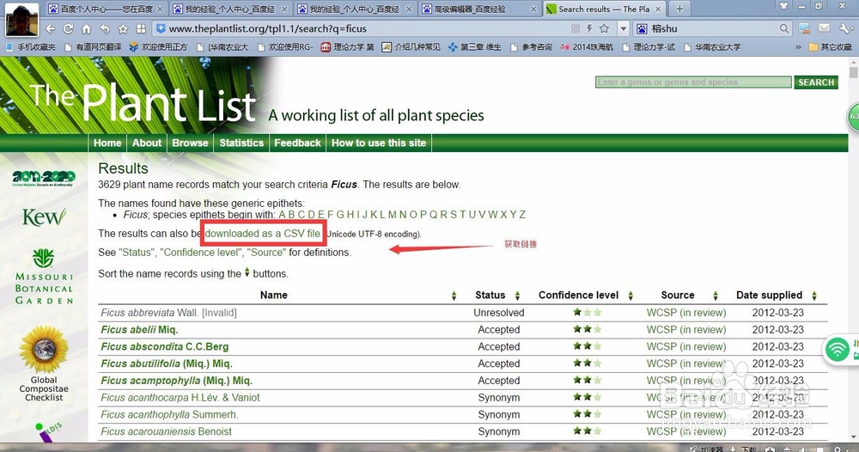Reload the page with refresh icon
Viewport: 859px width, 452px height.
point(69,28)
